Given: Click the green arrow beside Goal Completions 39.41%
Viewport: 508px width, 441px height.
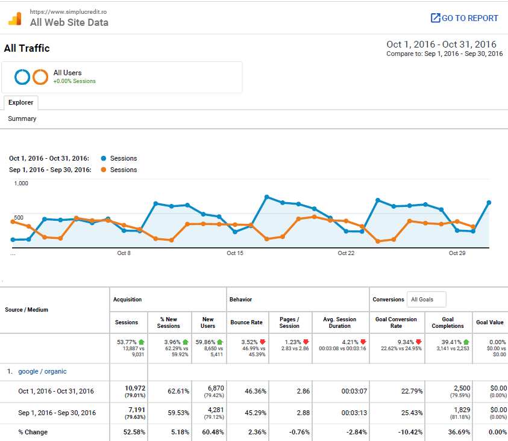Looking at the screenshot, I should coord(466,341).
